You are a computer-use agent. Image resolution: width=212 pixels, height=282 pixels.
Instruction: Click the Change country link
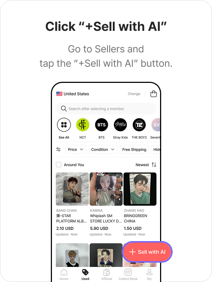pos(134,94)
